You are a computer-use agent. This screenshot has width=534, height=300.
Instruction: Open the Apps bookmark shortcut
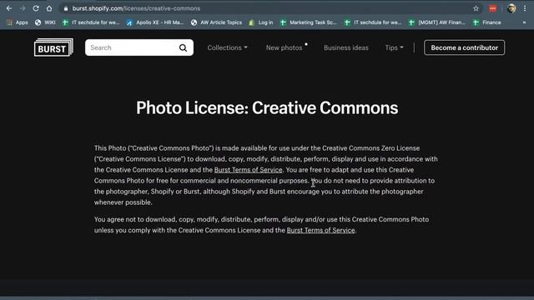(18, 22)
